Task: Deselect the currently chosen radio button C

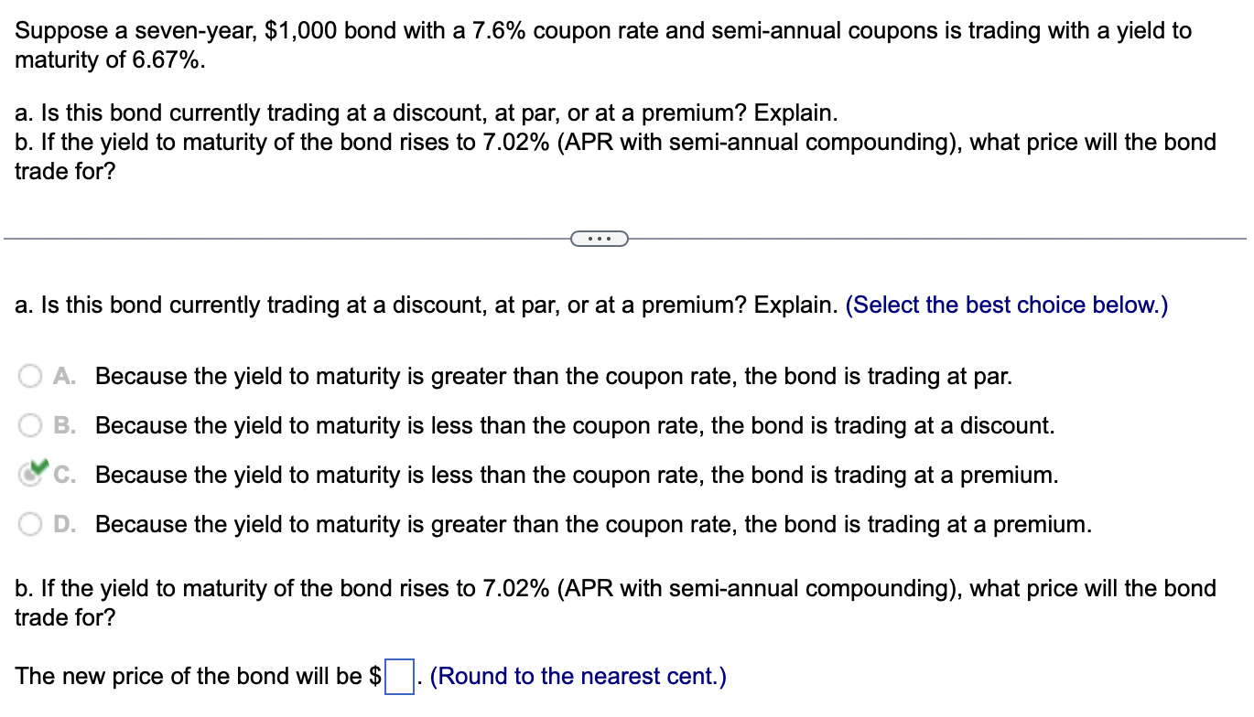Action: click(30, 475)
